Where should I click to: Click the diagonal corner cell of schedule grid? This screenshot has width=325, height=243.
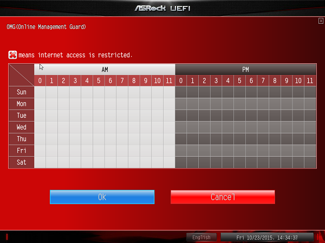point(21,75)
